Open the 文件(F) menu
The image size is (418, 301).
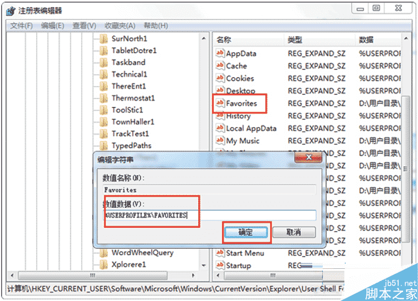click(x=22, y=25)
